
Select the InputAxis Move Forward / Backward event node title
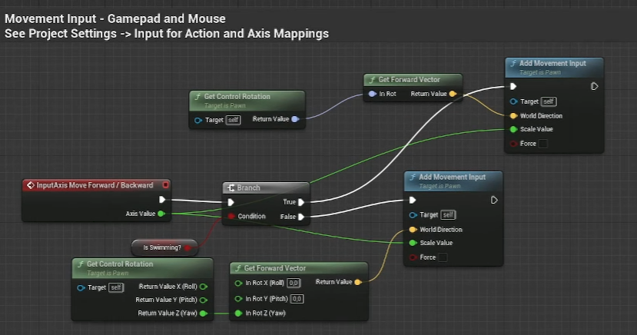point(95,185)
